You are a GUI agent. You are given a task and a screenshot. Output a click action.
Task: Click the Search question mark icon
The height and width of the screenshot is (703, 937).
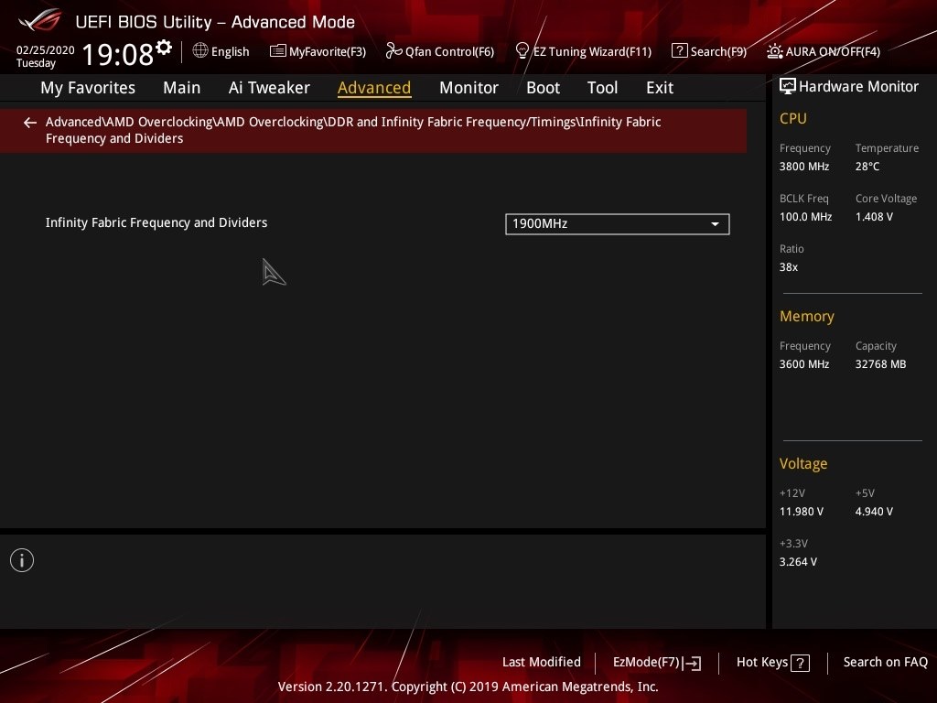click(679, 51)
